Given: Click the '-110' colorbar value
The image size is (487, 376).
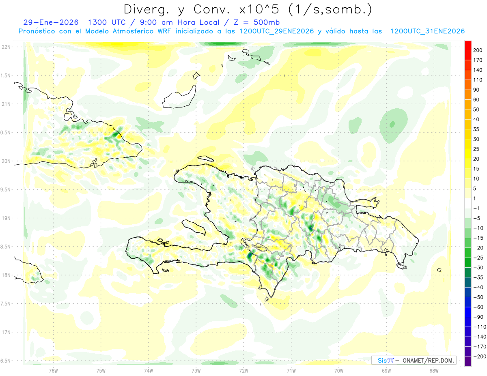Looking at the screenshot, I should (480, 327).
